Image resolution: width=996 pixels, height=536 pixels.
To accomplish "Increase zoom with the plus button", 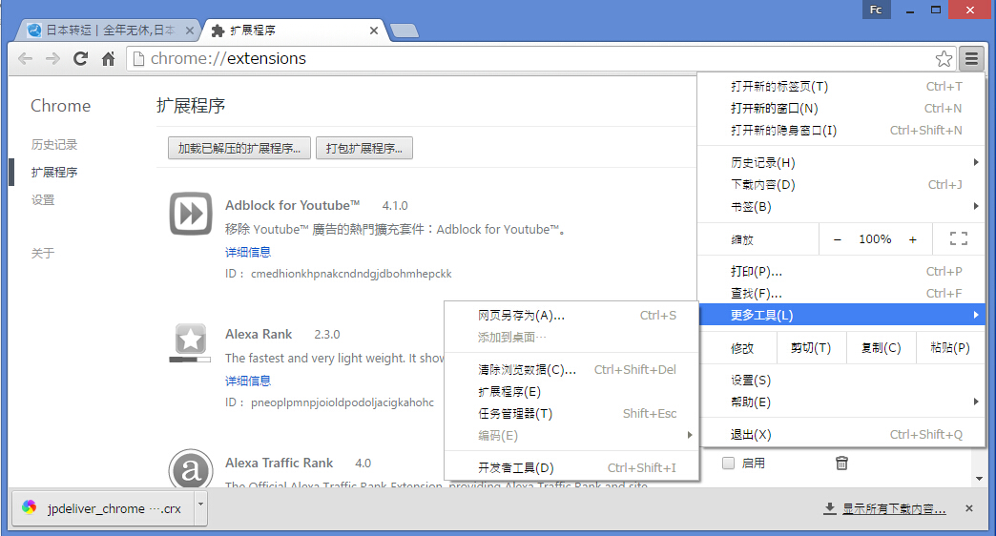I will tap(912, 239).
